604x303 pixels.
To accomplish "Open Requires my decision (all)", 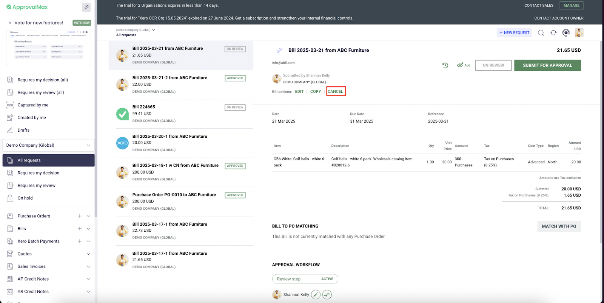I will 43,80.
